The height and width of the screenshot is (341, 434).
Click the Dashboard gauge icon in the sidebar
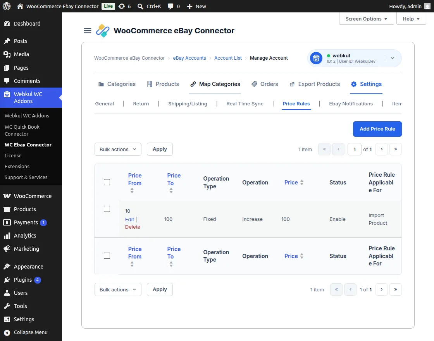(x=7, y=24)
